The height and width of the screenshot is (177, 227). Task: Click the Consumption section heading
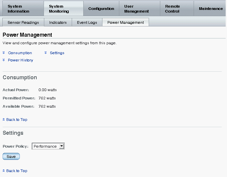pyautogui.click(x=20, y=78)
